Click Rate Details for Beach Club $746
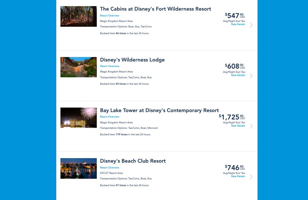 tap(238, 176)
